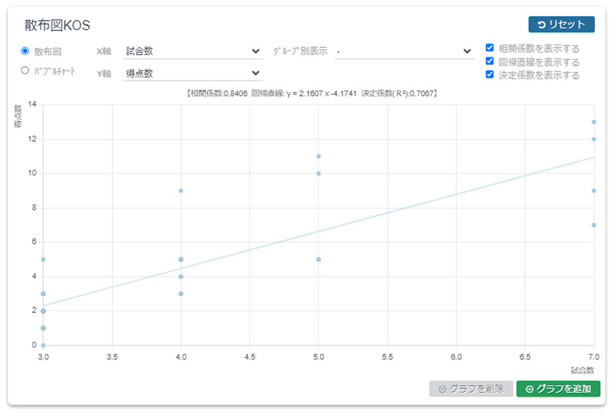Image resolution: width=612 pixels, height=414 pixels.
Task: Uncheck 相関係数を表示する checkbox
Action: point(490,47)
